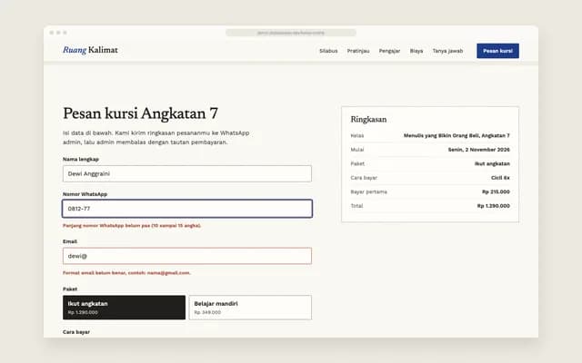Image resolution: width=582 pixels, height=363 pixels.
Task: Click the Email field label
Action: pos(70,241)
